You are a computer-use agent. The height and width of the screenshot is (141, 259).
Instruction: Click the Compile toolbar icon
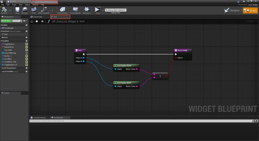(4, 10)
